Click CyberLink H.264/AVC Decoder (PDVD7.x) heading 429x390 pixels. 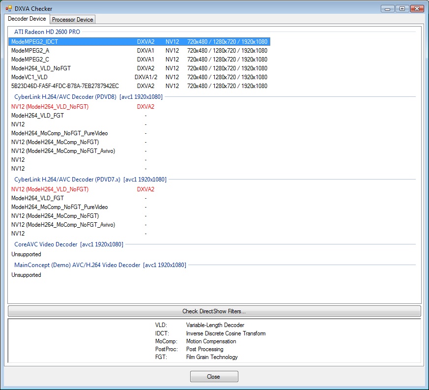[x=90, y=180]
